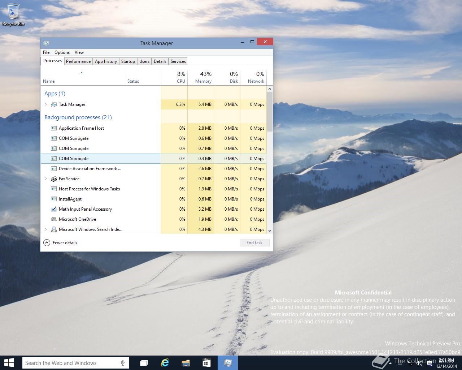Switch to the Users tab

click(144, 61)
